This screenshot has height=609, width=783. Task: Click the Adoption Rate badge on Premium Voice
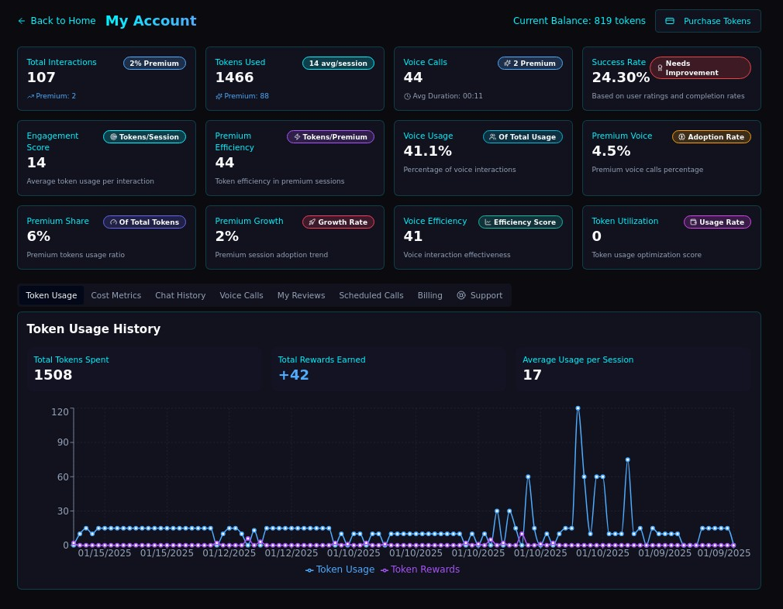point(711,137)
